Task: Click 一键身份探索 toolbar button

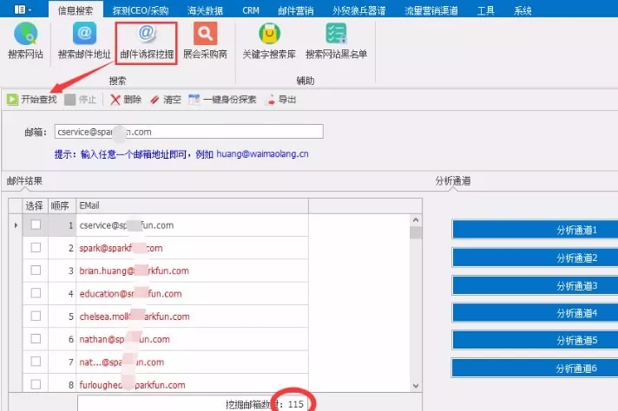Action: point(222,99)
